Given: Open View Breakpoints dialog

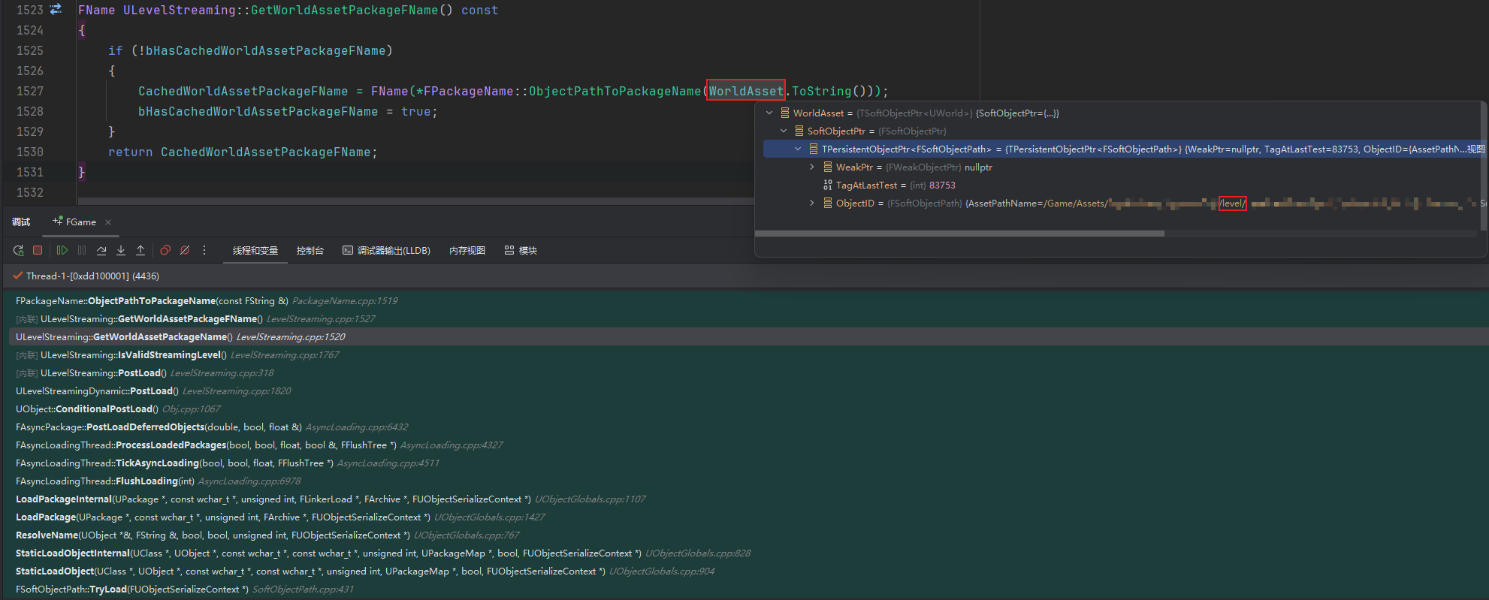Looking at the screenshot, I should [x=165, y=250].
